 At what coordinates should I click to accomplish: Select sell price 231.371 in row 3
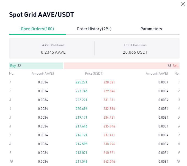click(109, 100)
